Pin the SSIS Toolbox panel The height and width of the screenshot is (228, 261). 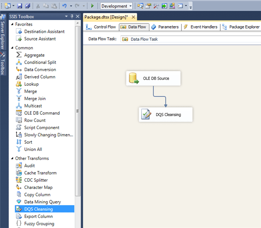[72, 16]
